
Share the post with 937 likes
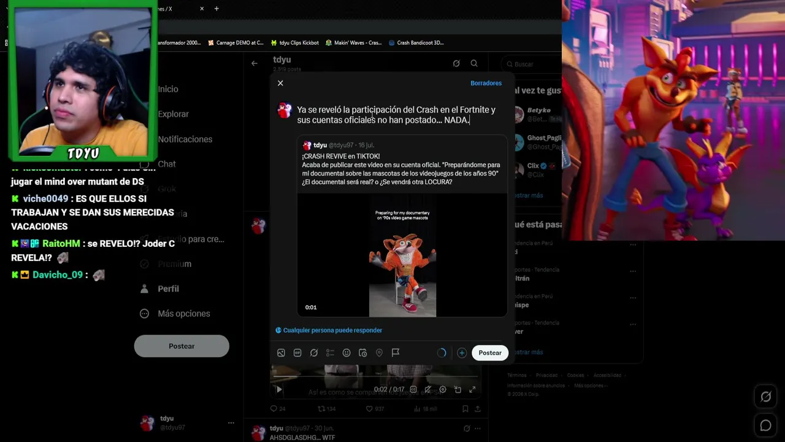click(478, 409)
